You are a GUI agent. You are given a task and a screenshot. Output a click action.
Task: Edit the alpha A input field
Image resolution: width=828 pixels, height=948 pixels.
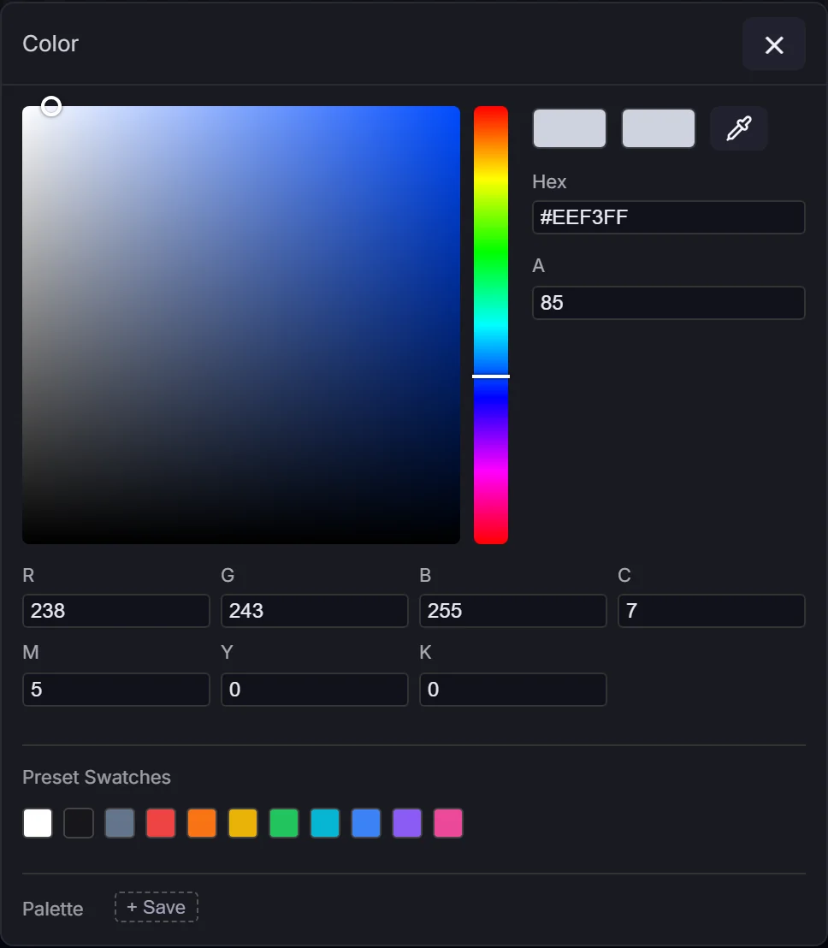coord(668,303)
